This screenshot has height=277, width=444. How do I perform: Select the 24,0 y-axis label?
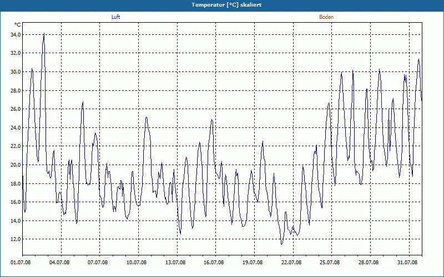tap(15, 127)
